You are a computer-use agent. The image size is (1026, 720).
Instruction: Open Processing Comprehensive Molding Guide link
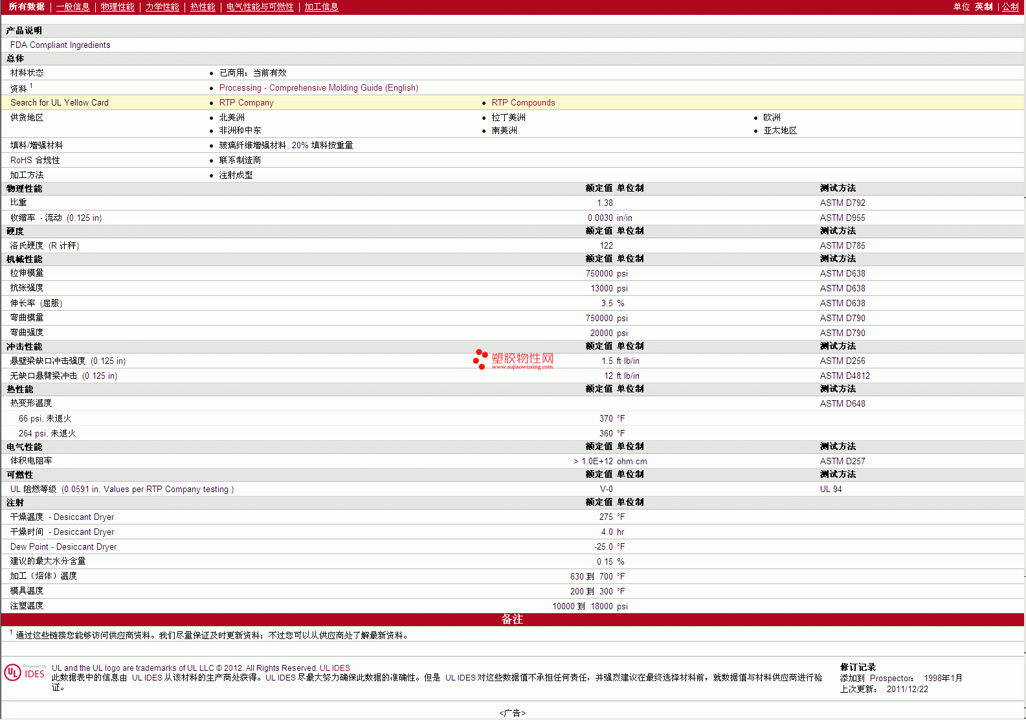pos(318,87)
